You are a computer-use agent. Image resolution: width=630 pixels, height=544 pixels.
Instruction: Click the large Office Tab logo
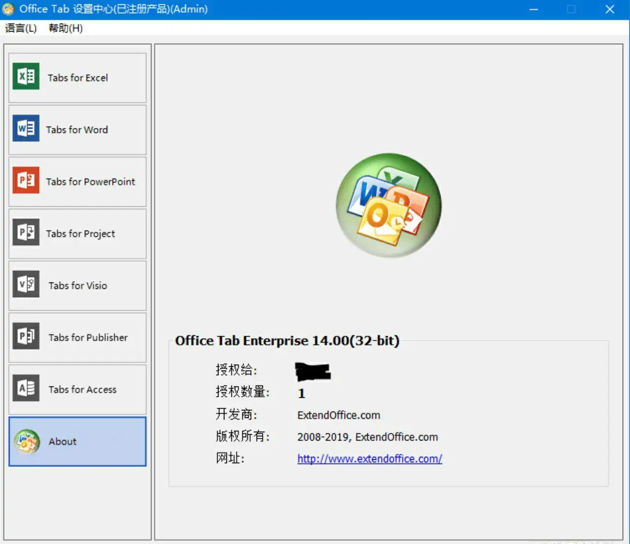click(388, 205)
